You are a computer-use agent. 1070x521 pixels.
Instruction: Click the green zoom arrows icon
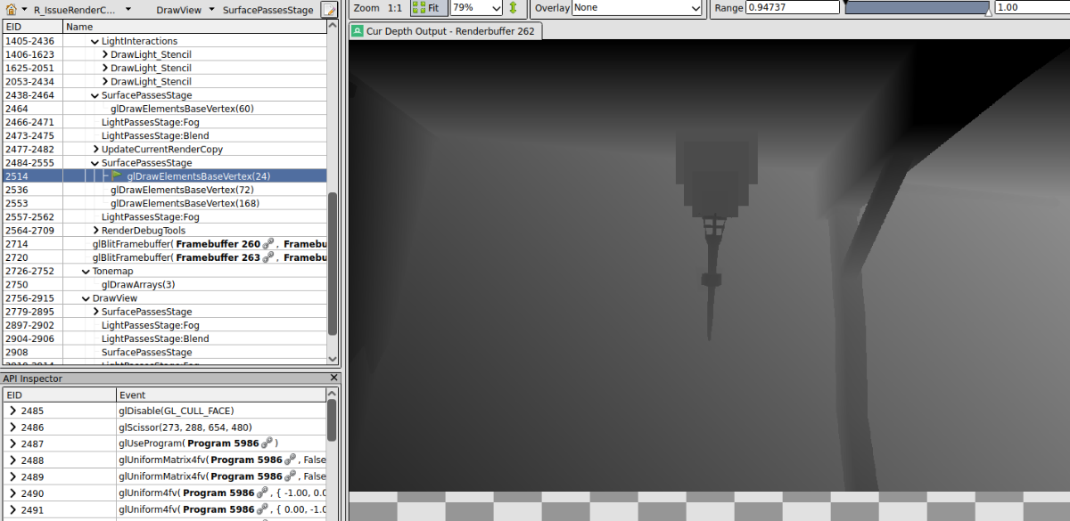tap(514, 8)
